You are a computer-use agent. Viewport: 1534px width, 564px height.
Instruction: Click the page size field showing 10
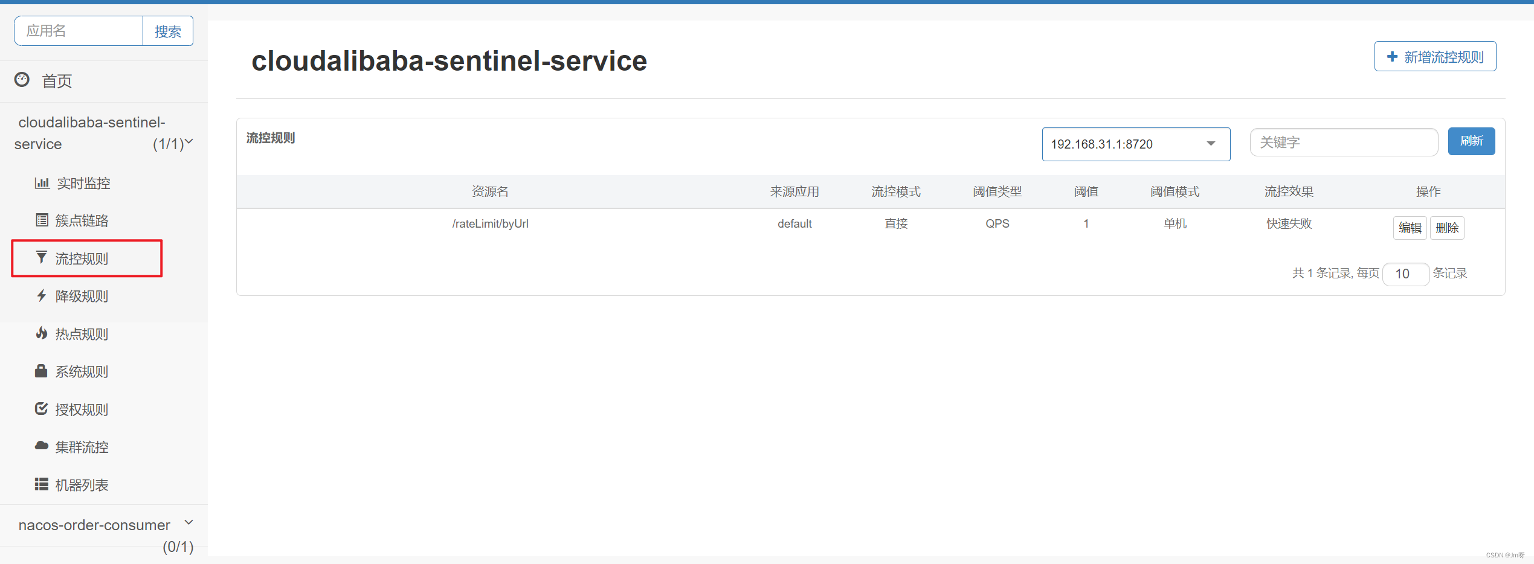[x=1405, y=274]
